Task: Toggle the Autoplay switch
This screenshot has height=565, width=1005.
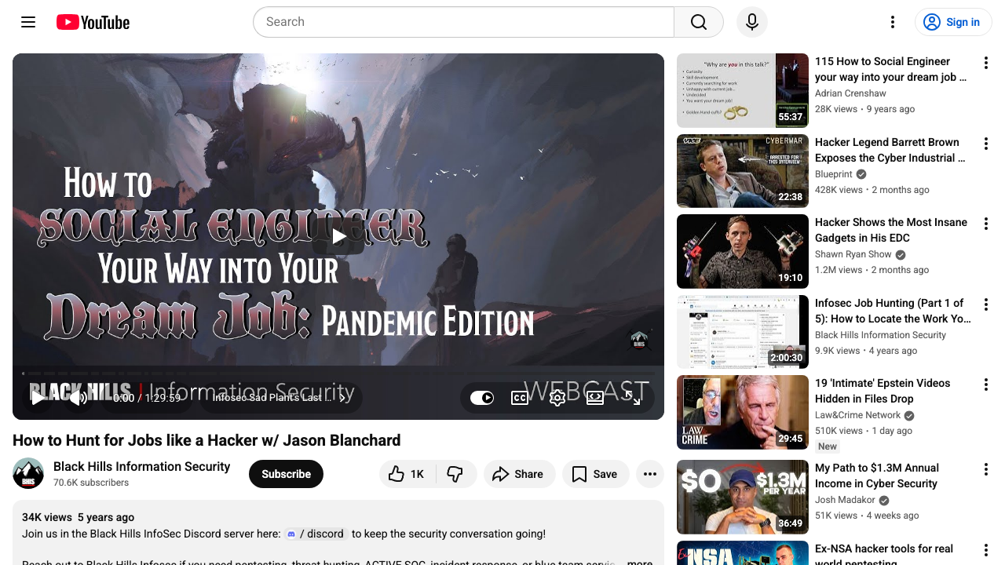Action: pyautogui.click(x=482, y=398)
